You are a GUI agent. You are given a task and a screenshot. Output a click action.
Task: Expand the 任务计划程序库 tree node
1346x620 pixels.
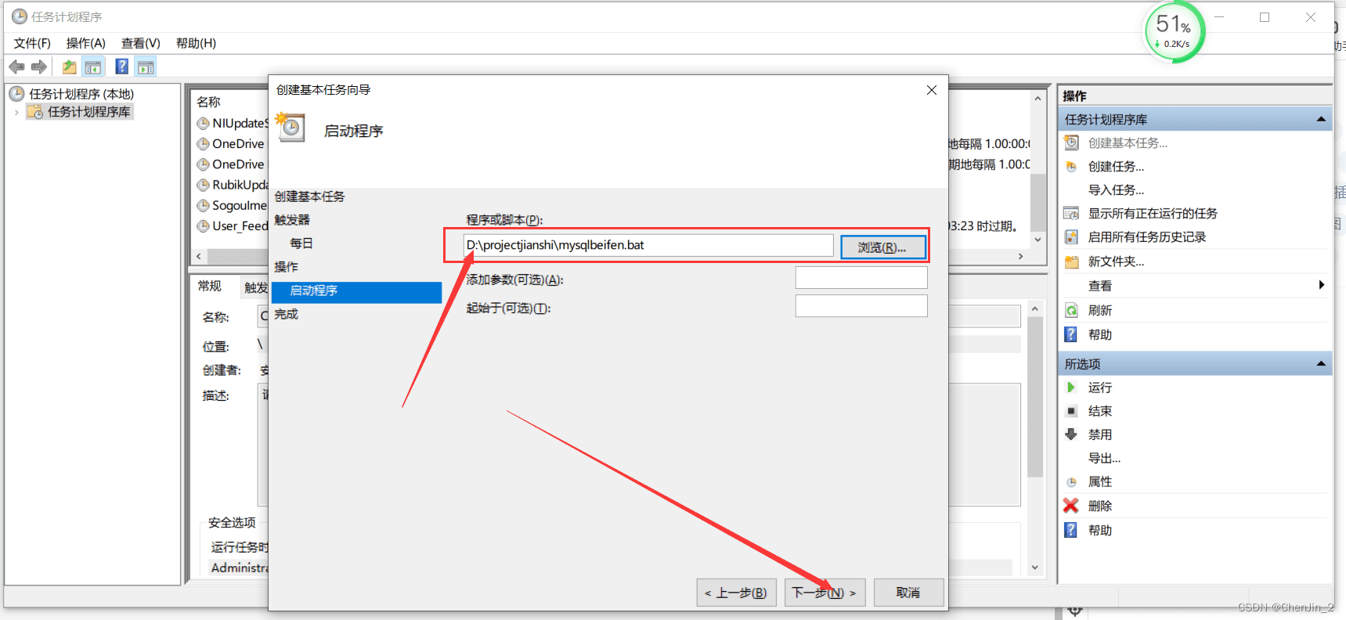click(16, 112)
